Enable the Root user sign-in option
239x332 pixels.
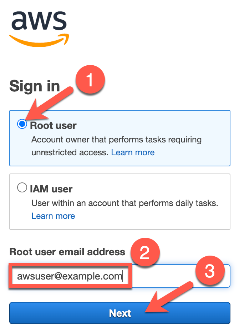tap(21, 125)
